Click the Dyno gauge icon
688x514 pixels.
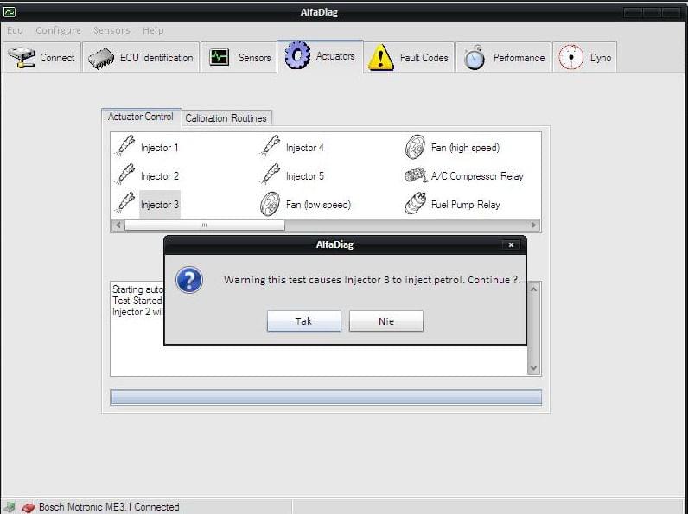coord(570,57)
